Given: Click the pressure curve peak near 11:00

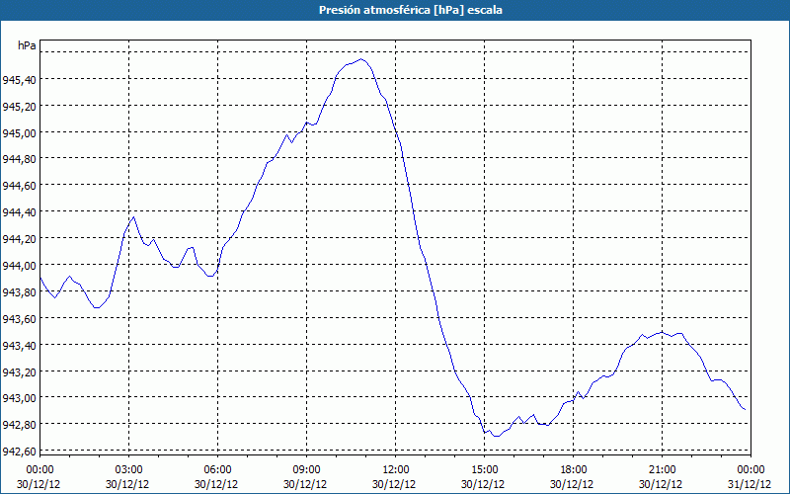Looking at the screenshot, I should tap(361, 59).
